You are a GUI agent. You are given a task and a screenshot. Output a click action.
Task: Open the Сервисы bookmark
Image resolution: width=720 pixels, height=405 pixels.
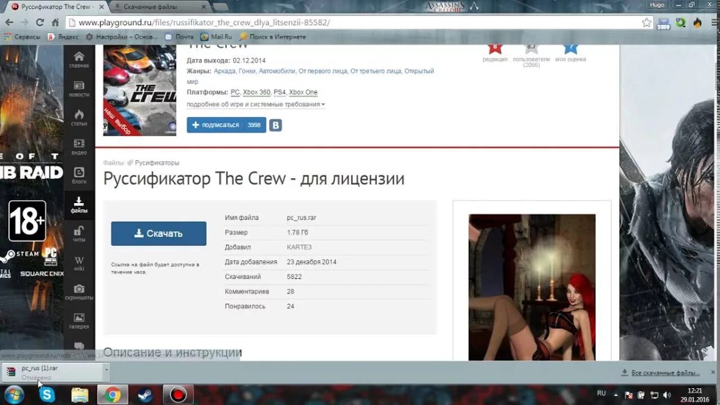coord(22,37)
